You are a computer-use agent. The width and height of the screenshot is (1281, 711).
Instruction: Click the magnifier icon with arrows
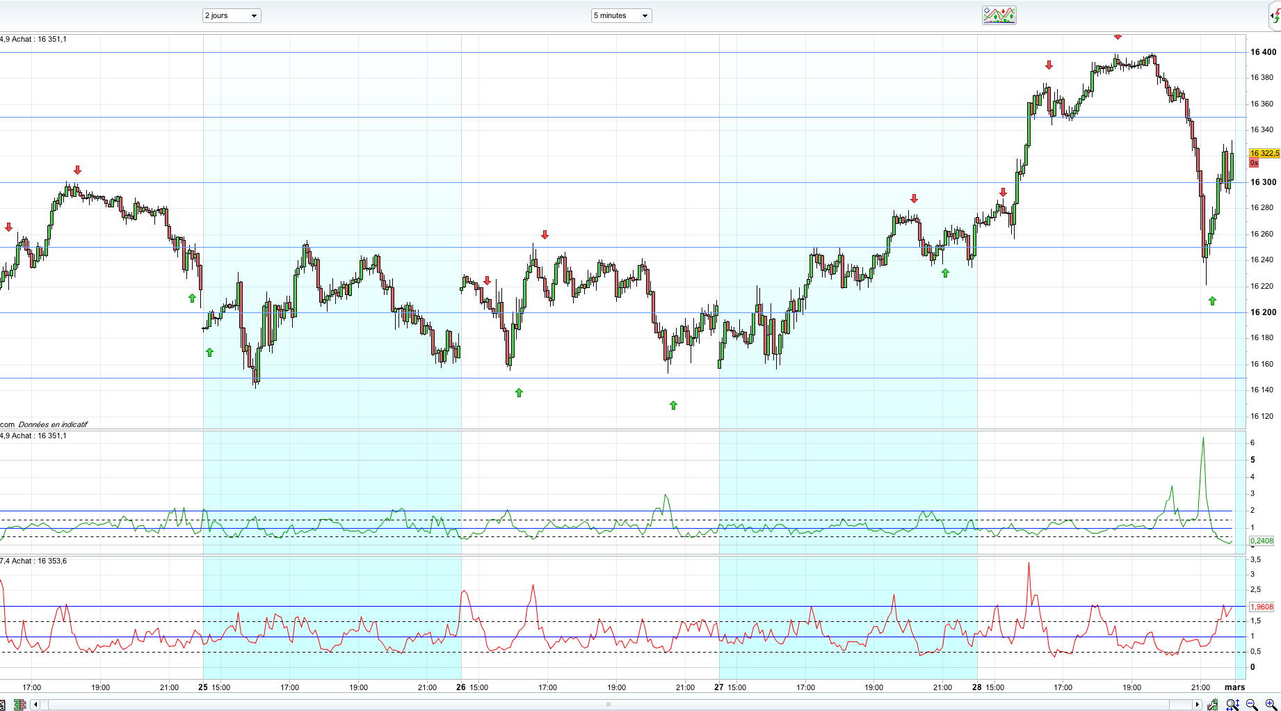pos(1233,705)
